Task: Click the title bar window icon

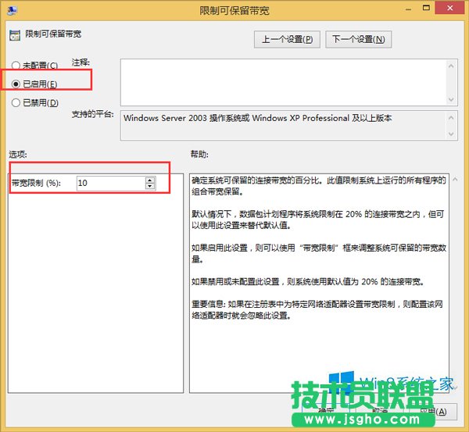Action: (x=13, y=10)
